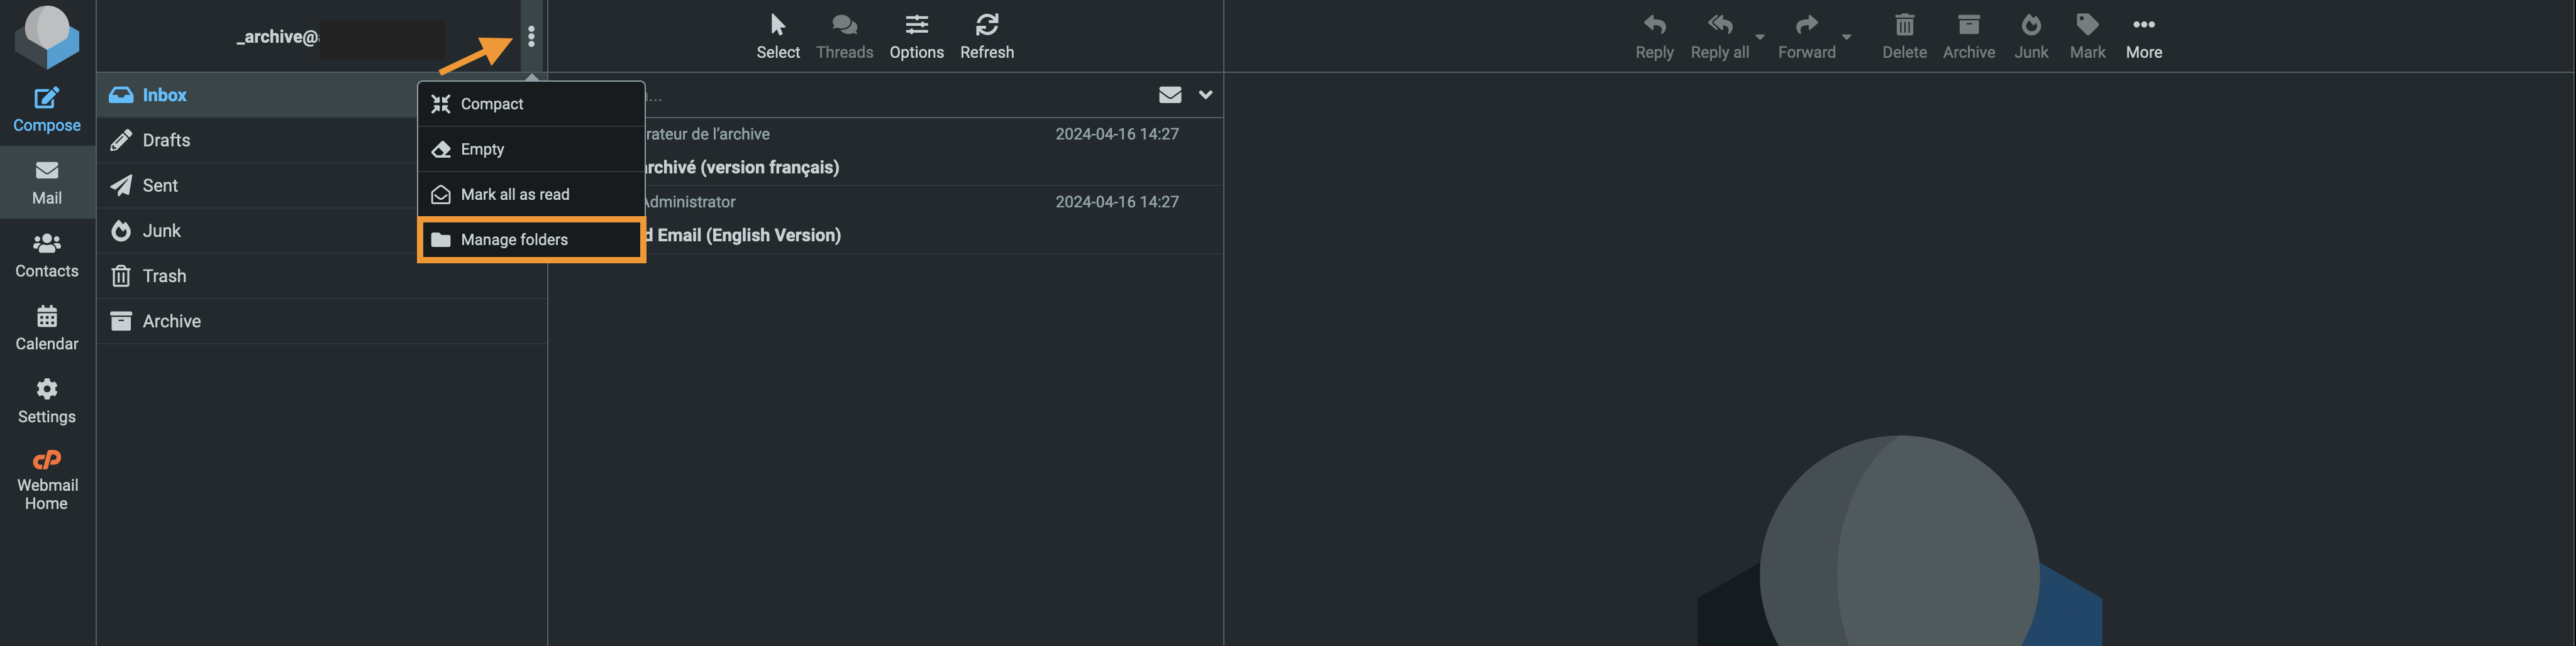Click the Refresh icon in toolbar

pos(986,24)
